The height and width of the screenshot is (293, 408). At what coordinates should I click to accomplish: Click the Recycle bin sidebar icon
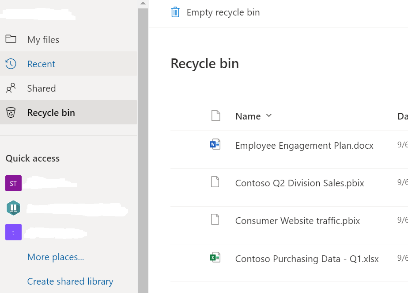pos(11,112)
